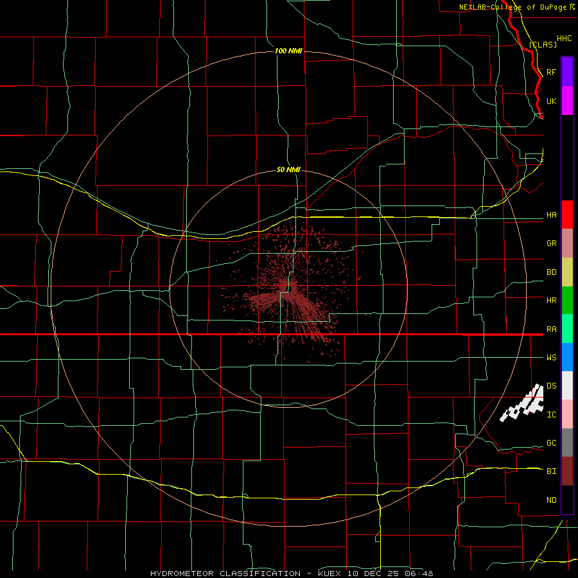This screenshot has height=578, width=578.
Task: Click the bright green RA legend swatch
Action: 567,329
